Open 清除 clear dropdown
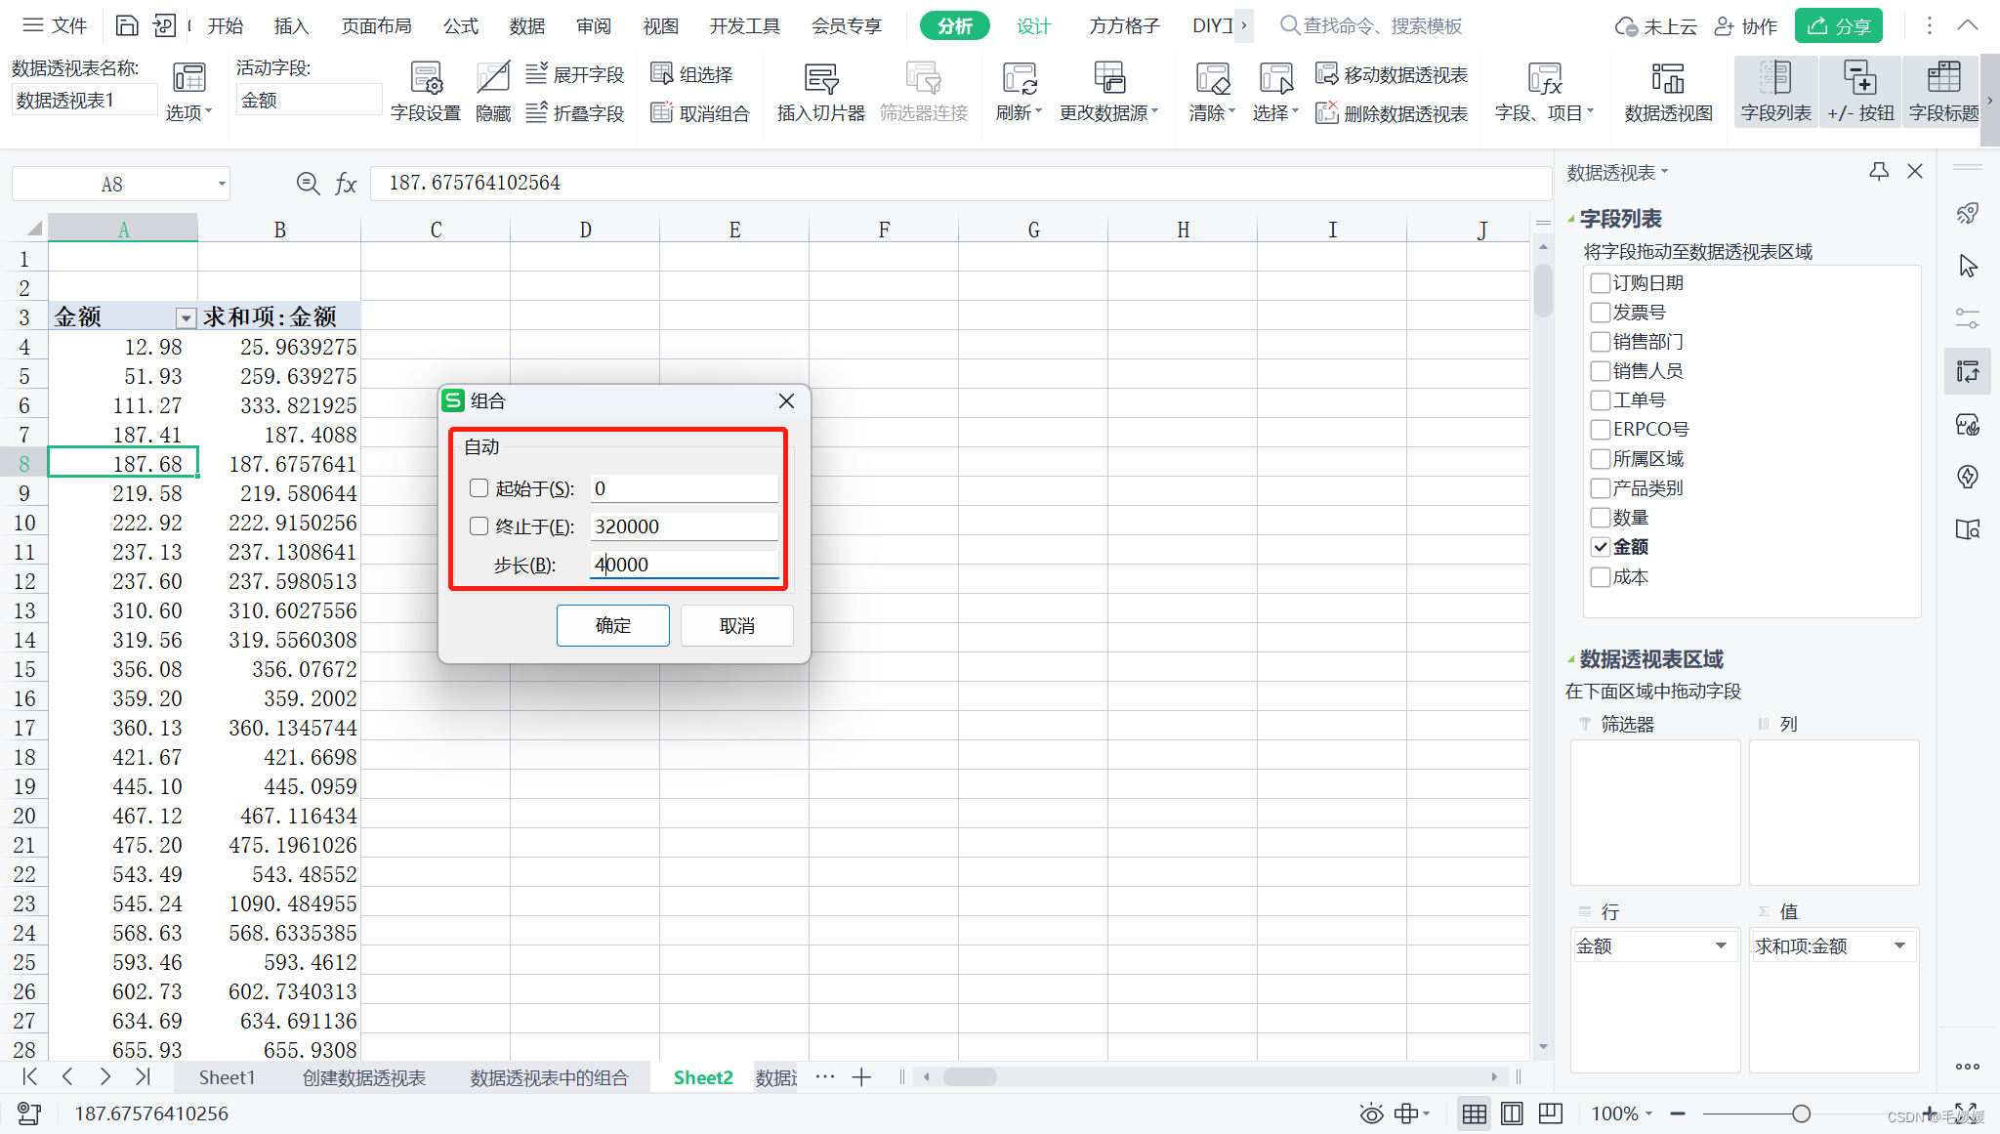The height and width of the screenshot is (1134, 2000). [x=1212, y=113]
